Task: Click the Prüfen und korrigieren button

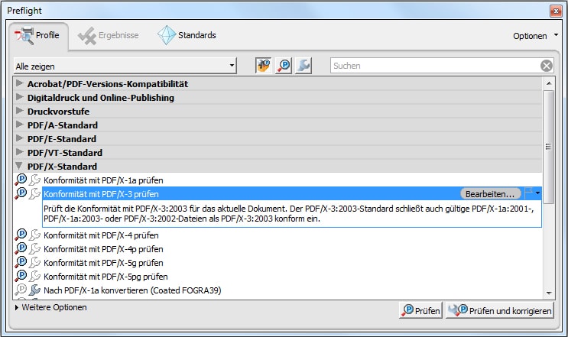Action: coord(500,310)
